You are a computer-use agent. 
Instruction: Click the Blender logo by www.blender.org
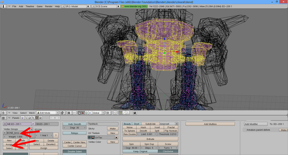click(123, 6)
